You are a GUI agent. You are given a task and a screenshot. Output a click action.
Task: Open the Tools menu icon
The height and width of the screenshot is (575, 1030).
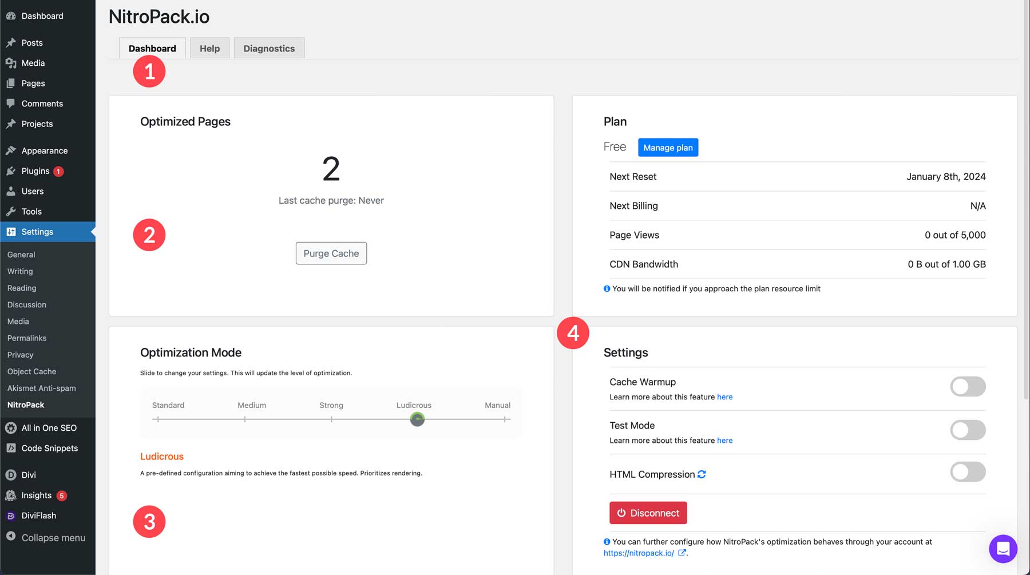[x=11, y=211]
